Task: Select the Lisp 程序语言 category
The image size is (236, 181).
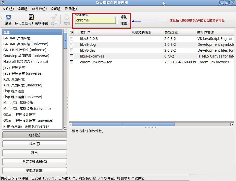Action: tap(32, 91)
